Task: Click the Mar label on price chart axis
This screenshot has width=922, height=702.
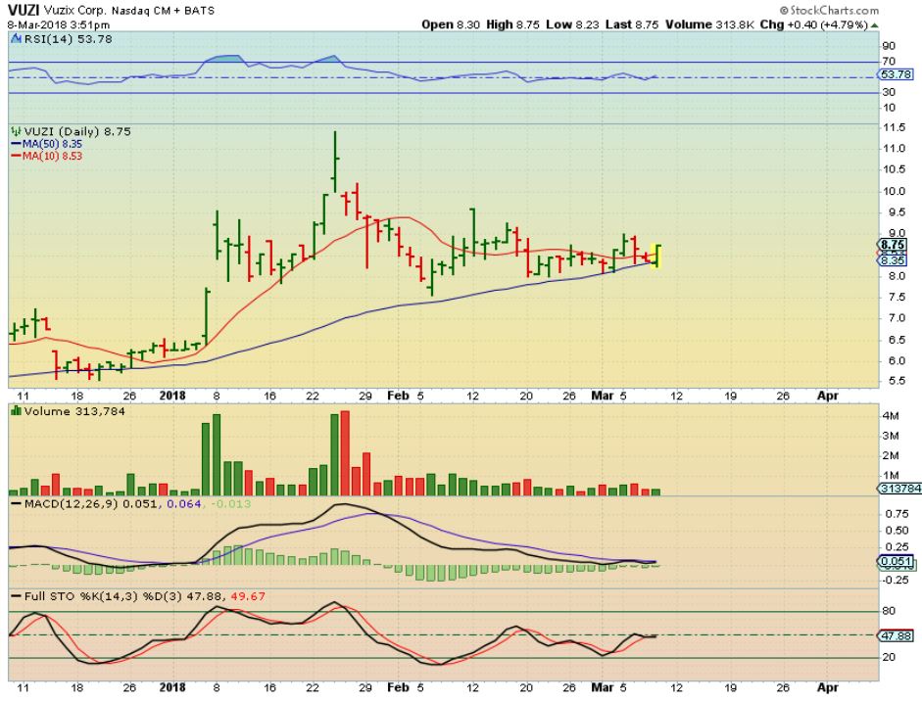Action: point(603,396)
